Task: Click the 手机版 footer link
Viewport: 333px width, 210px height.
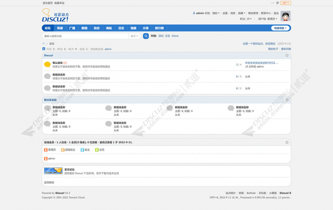Action: [x=262, y=193]
